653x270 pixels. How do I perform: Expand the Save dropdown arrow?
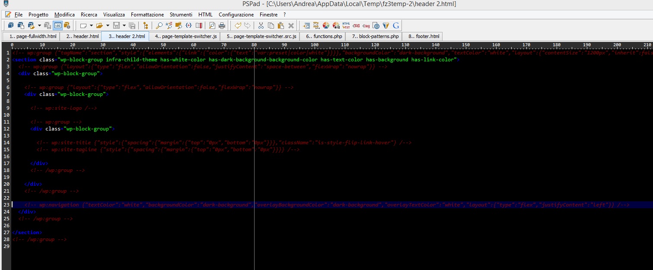[x=124, y=25]
